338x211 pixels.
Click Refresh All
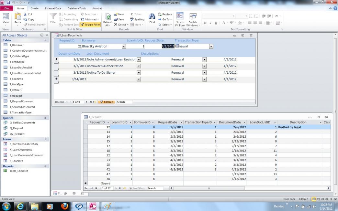tap(108, 20)
